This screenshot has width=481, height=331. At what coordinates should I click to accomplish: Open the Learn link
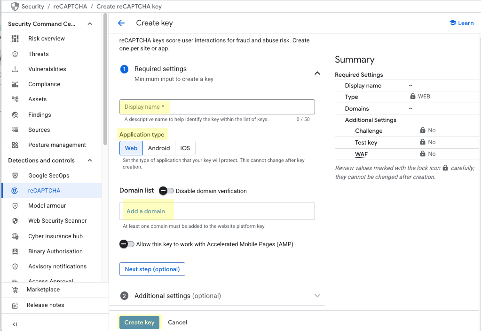point(462,23)
